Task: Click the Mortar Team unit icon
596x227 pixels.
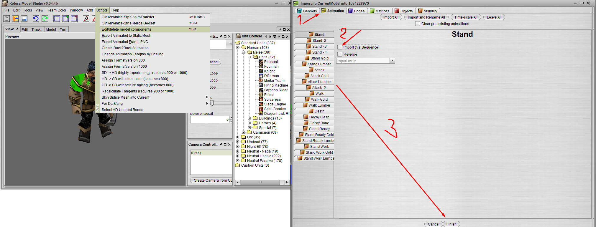Action: (261, 81)
